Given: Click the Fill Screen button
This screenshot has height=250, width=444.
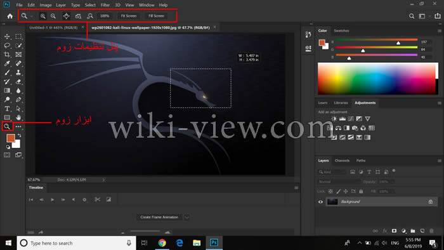Looking at the screenshot, I should pos(156,16).
